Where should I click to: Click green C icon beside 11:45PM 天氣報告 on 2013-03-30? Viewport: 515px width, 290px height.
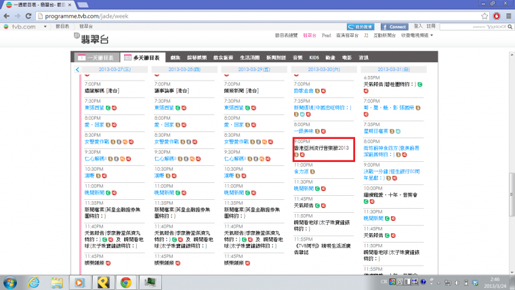point(317,206)
